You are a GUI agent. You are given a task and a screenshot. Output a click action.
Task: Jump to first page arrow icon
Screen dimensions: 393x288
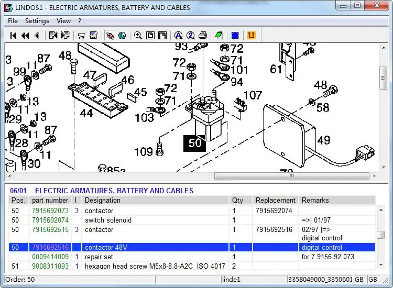pos(13,36)
